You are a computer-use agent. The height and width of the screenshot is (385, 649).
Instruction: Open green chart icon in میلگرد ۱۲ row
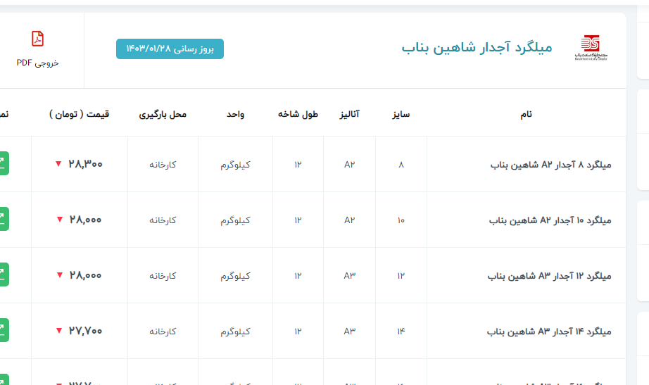tap(4, 274)
